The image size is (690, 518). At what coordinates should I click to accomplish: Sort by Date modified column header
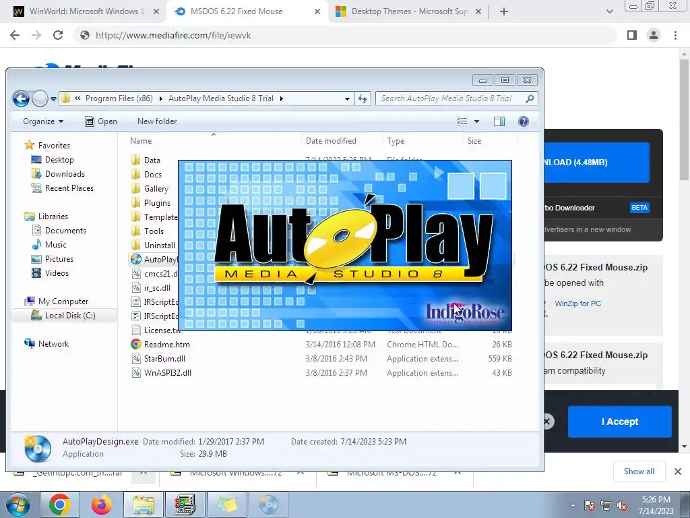[331, 141]
